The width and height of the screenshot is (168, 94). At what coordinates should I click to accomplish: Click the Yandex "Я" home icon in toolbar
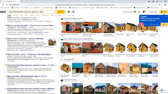pyautogui.click(x=3, y=5)
